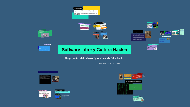Image resolution: width=190 pixels, height=107 pixels.
Task: Select the "La historia del software libre" banner
Action: coord(134,82)
